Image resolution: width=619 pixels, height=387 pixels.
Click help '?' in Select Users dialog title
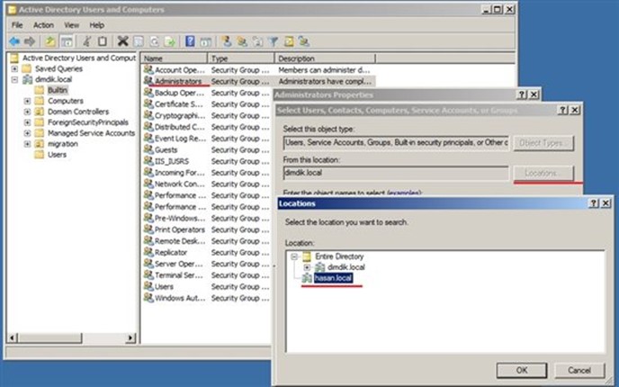point(563,110)
